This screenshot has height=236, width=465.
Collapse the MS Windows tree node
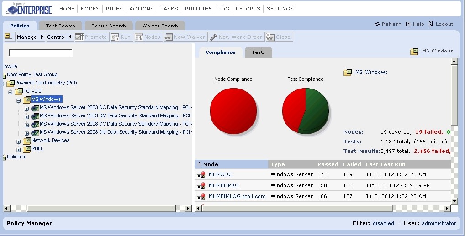point(19,101)
